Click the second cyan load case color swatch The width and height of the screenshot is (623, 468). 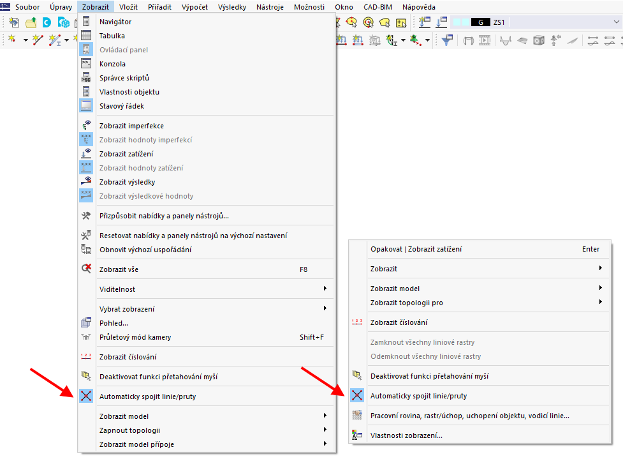pos(465,22)
